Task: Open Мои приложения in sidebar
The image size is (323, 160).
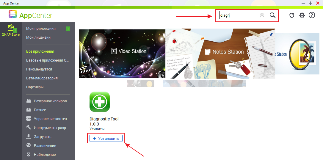Action: 41,29
